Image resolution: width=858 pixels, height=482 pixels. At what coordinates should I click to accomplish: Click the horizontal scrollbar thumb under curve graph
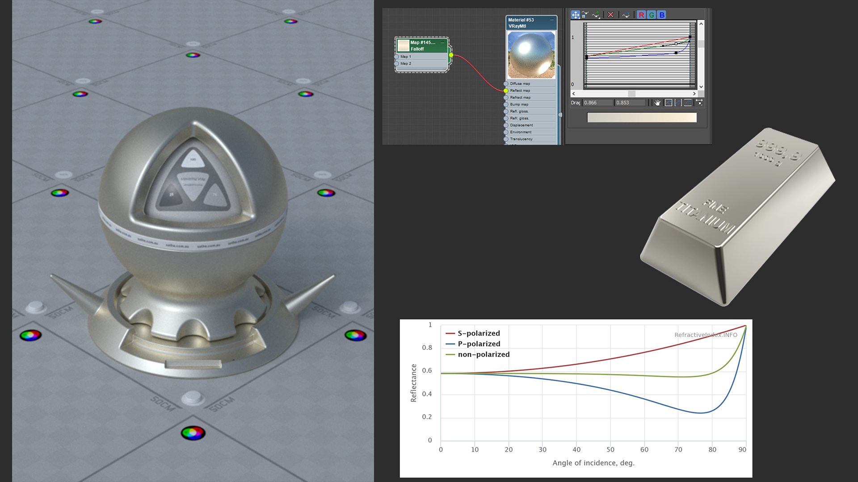pos(632,94)
